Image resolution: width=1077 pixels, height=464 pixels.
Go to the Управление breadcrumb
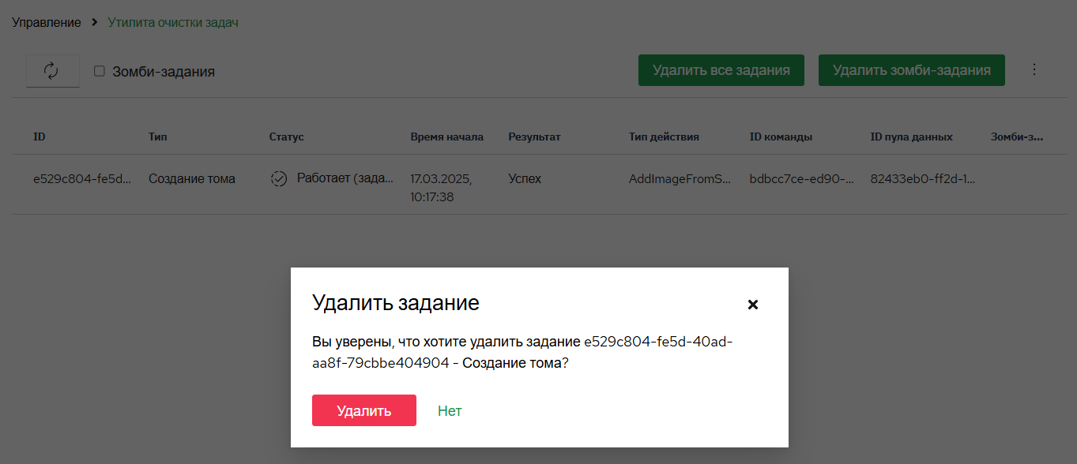47,22
